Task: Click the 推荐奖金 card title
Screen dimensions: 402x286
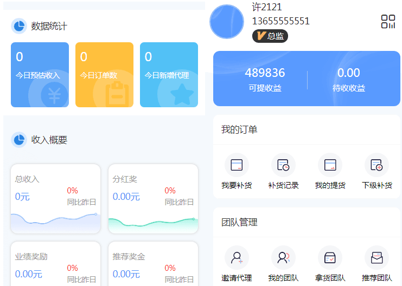Action: [129, 256]
